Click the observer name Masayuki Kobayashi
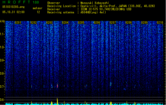 pos(95,3)
